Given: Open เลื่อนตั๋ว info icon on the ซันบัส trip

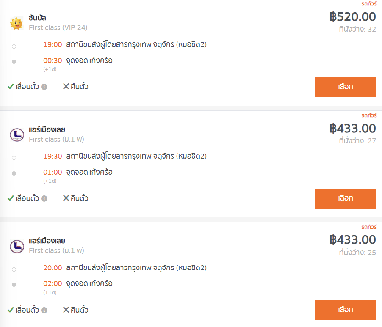Looking at the screenshot, I should pos(44,87).
